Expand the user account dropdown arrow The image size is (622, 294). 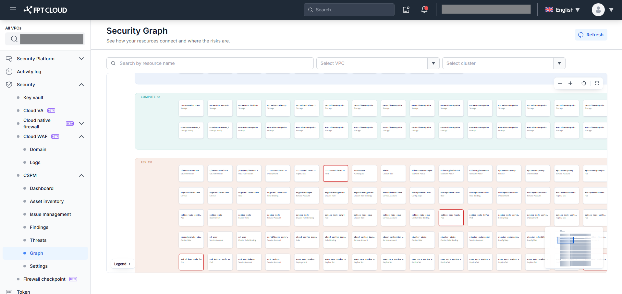pyautogui.click(x=611, y=10)
